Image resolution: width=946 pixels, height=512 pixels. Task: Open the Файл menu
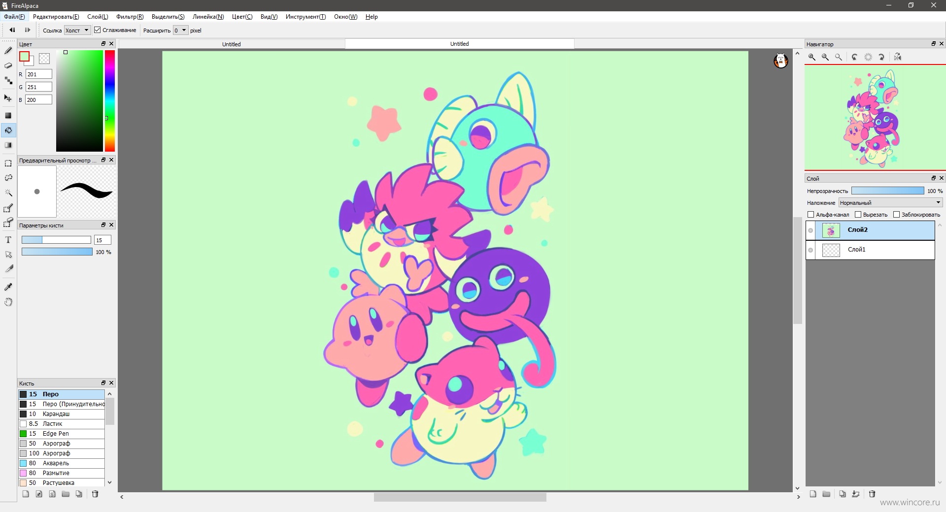15,17
